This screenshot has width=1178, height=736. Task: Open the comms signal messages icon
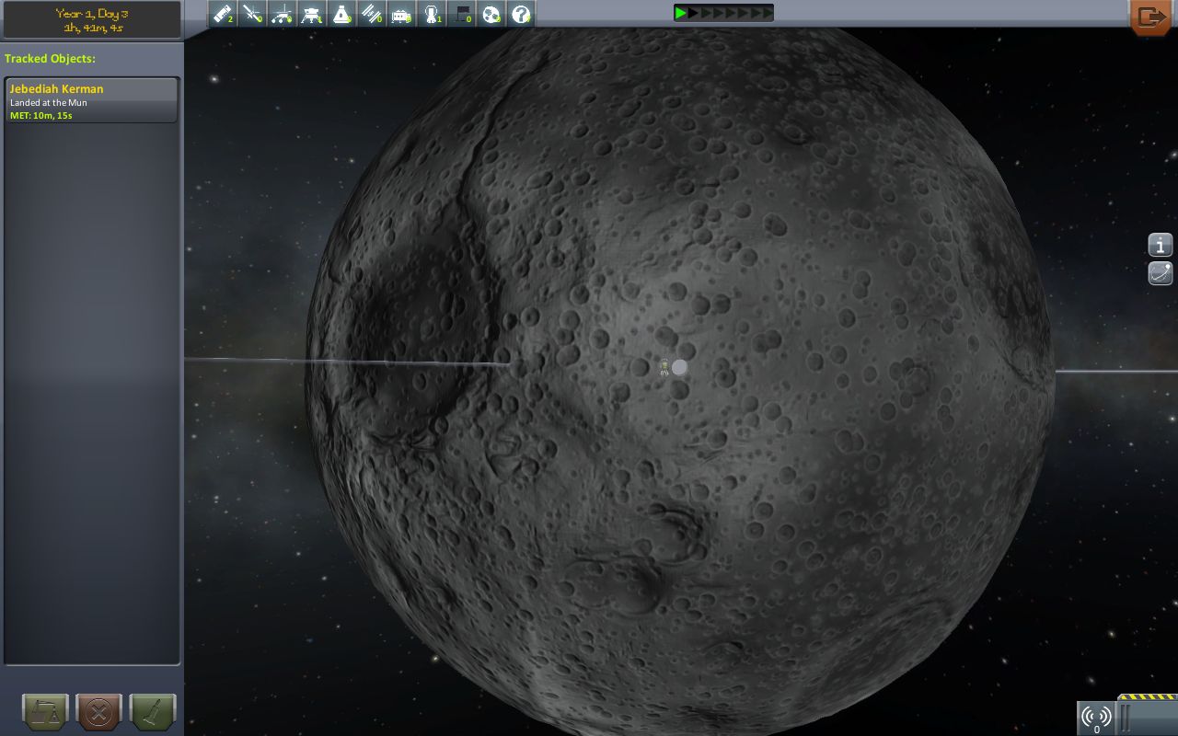(x=1096, y=718)
